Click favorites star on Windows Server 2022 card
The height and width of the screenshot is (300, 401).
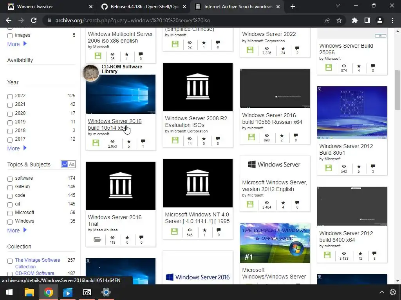pyautogui.click(x=283, y=48)
